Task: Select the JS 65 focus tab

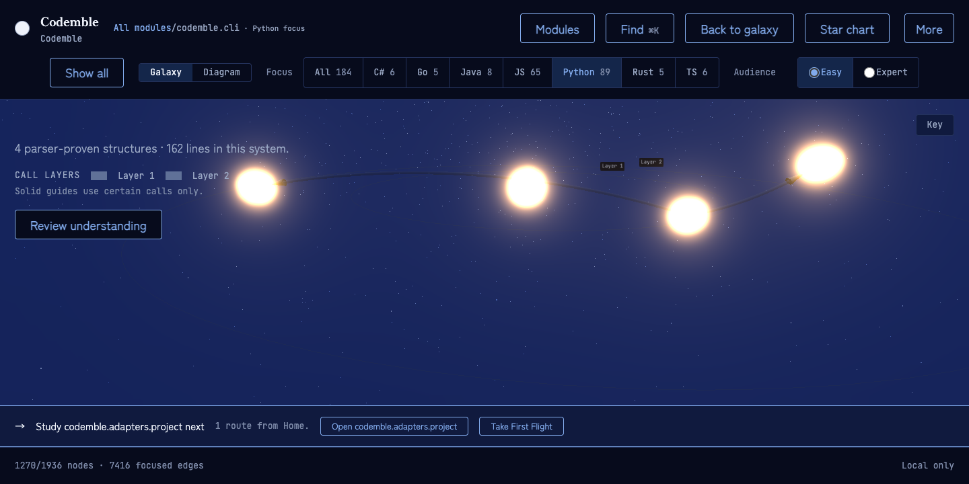Action: click(528, 73)
